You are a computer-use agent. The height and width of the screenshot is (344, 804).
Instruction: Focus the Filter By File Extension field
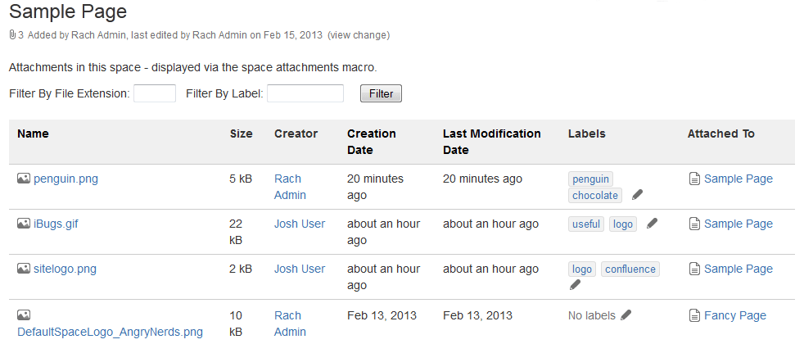pos(155,94)
